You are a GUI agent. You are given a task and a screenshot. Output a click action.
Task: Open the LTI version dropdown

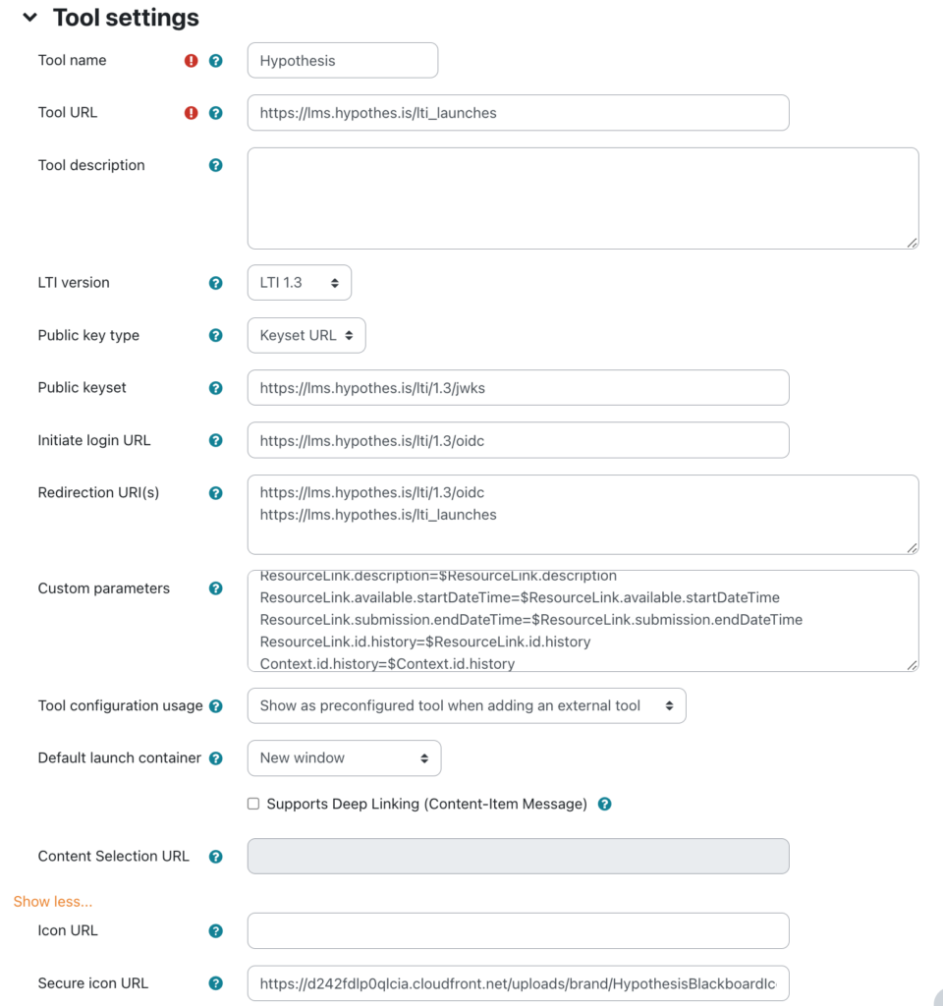click(x=300, y=282)
